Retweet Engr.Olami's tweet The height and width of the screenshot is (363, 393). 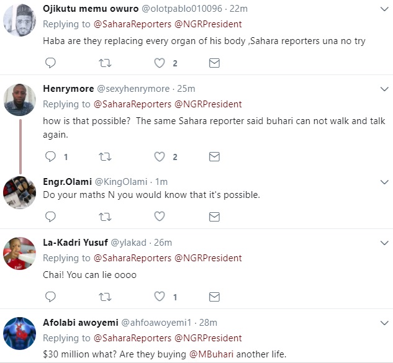point(105,217)
